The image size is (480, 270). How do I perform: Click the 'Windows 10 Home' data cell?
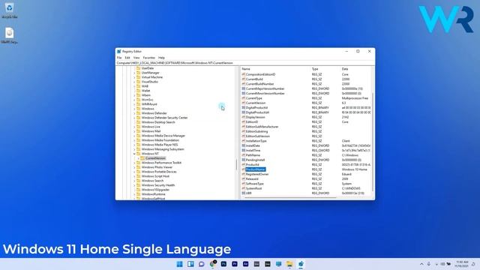coord(354,169)
